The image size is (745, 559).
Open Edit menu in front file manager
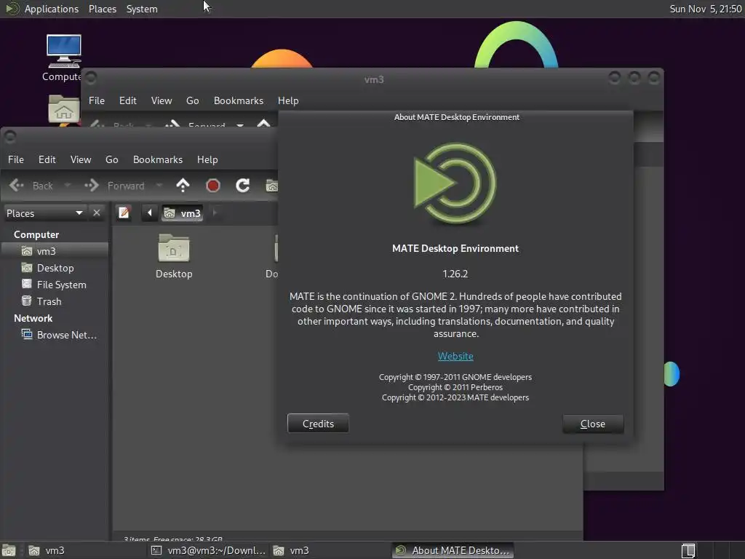point(47,159)
